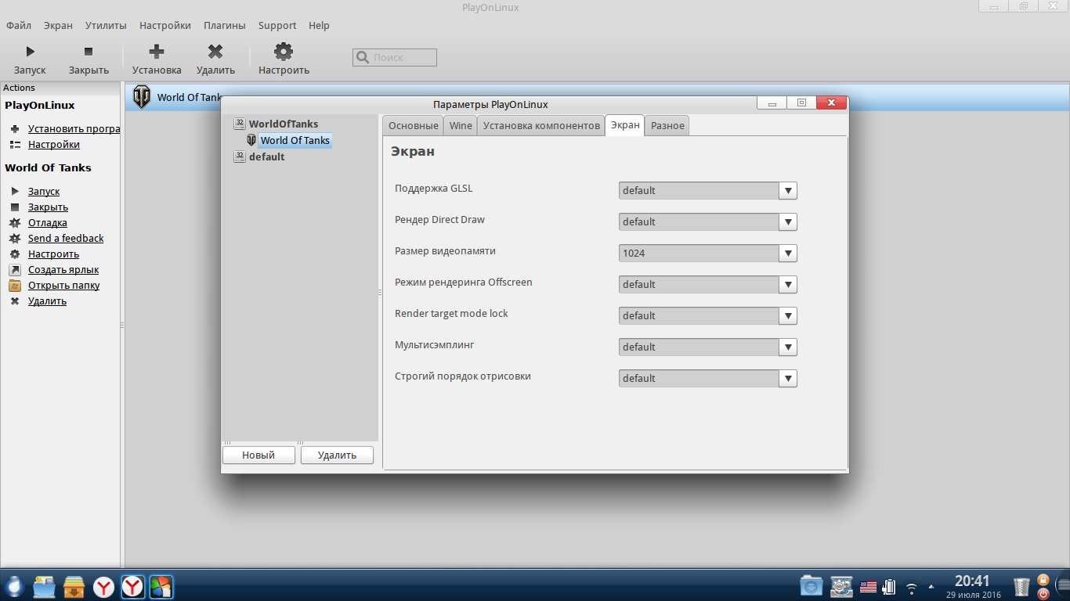1070x601 pixels.
Task: Click the trash bin icon in taskbar
Action: [x=1021, y=586]
